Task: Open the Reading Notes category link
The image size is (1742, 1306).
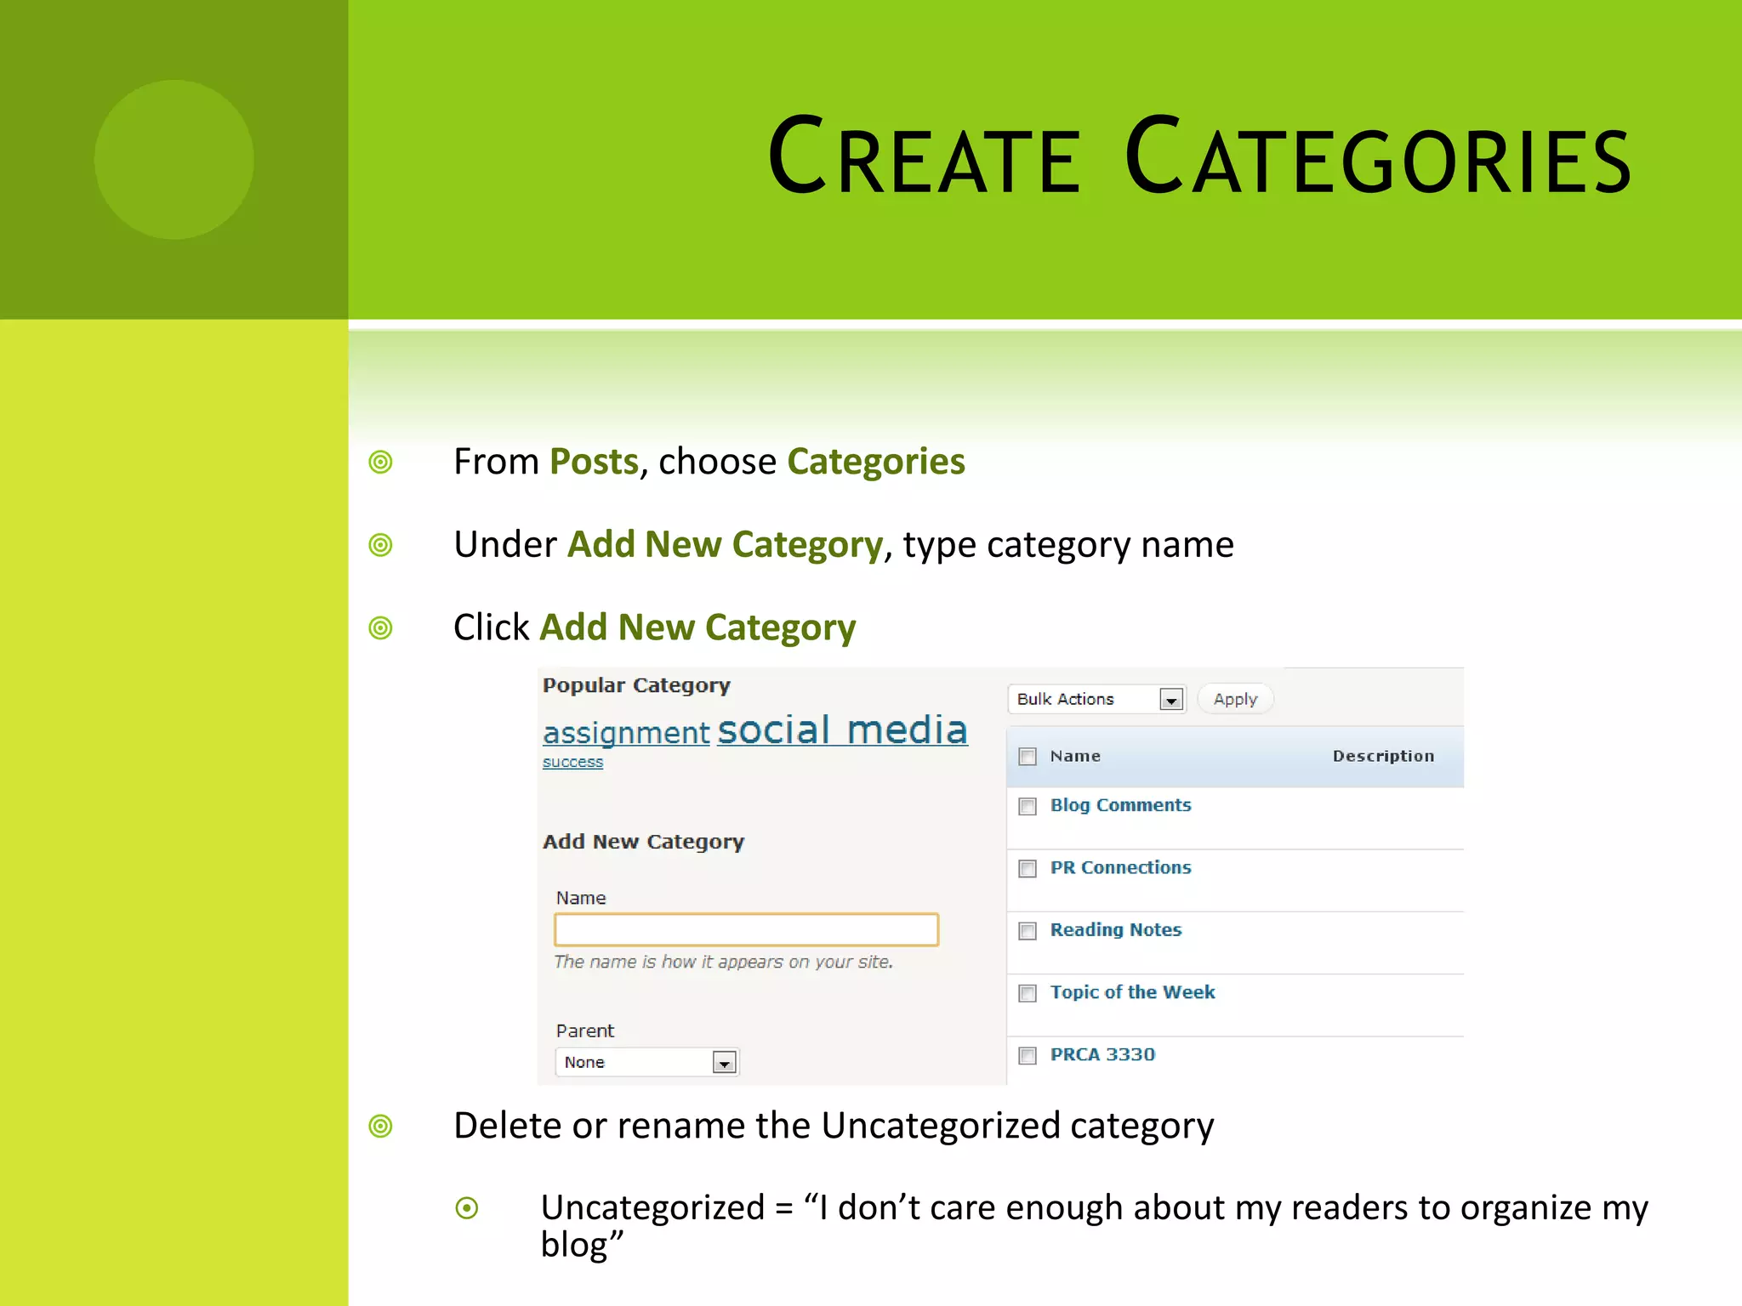Action: coord(1116,929)
